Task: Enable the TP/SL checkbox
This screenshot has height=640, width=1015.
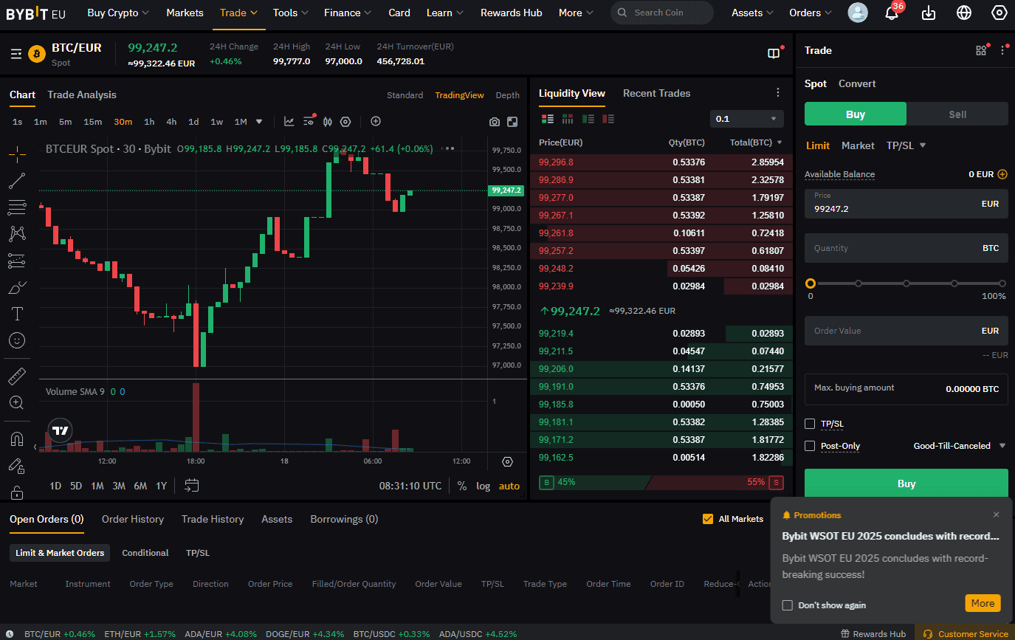Action: coord(810,424)
